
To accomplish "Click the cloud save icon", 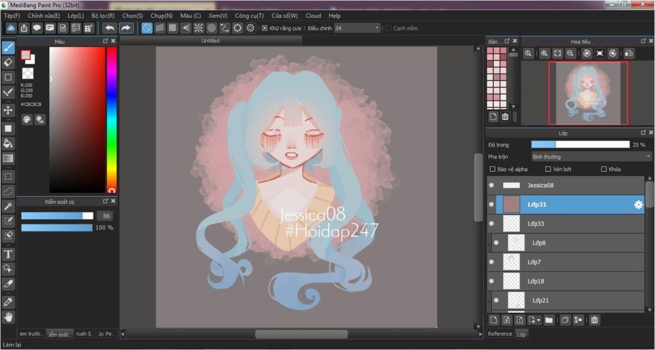I will tap(12, 28).
